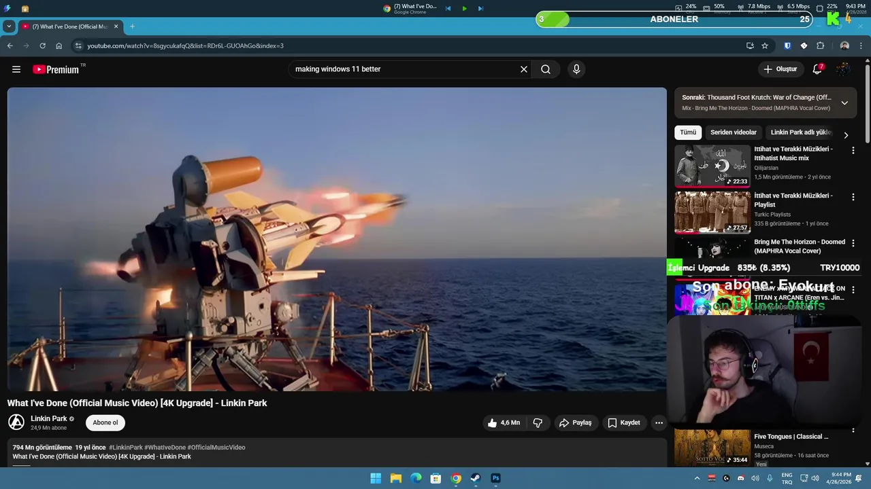
Task: Open File Explorer from taskbar
Action: 396,478
